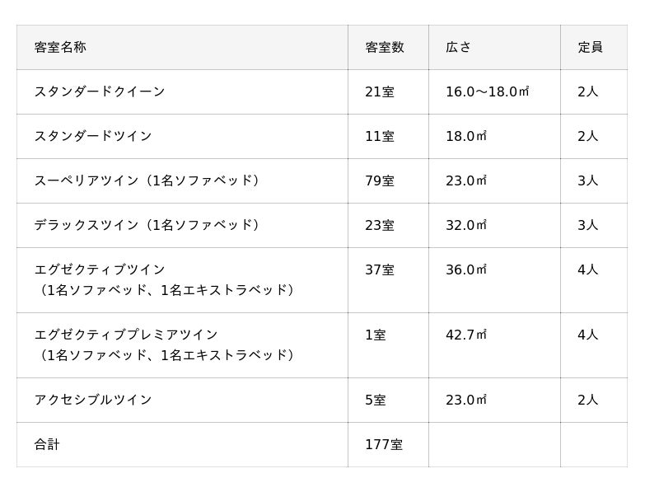Click the 客室名称 column header
The image size is (659, 492).
tap(60, 48)
